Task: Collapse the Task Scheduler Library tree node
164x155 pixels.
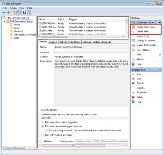Action: click(x=4, y=21)
